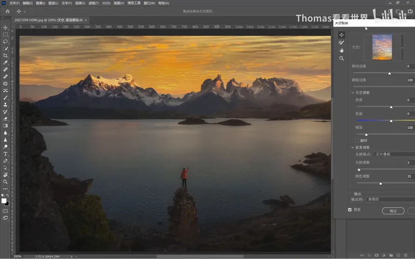The width and height of the screenshot is (415, 259).
Task: Select the Gradient tool
Action: click(x=5, y=126)
